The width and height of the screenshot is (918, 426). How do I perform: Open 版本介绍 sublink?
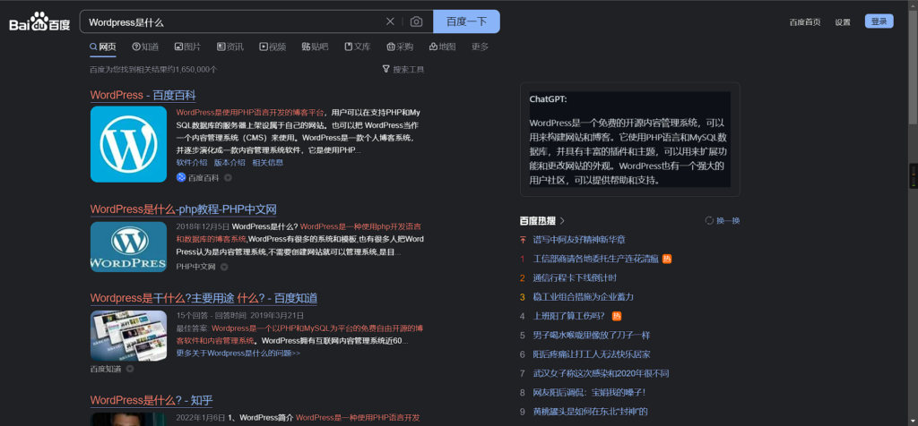(x=229, y=163)
